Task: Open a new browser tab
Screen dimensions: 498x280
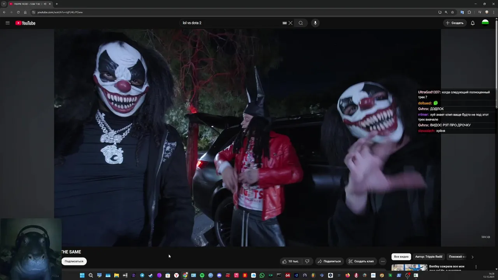Action: (x=57, y=4)
